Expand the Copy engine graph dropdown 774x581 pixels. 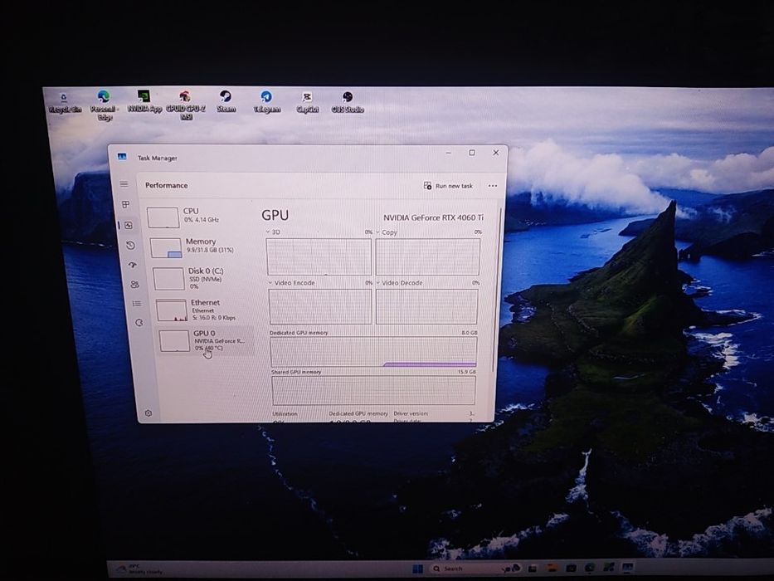(x=378, y=232)
